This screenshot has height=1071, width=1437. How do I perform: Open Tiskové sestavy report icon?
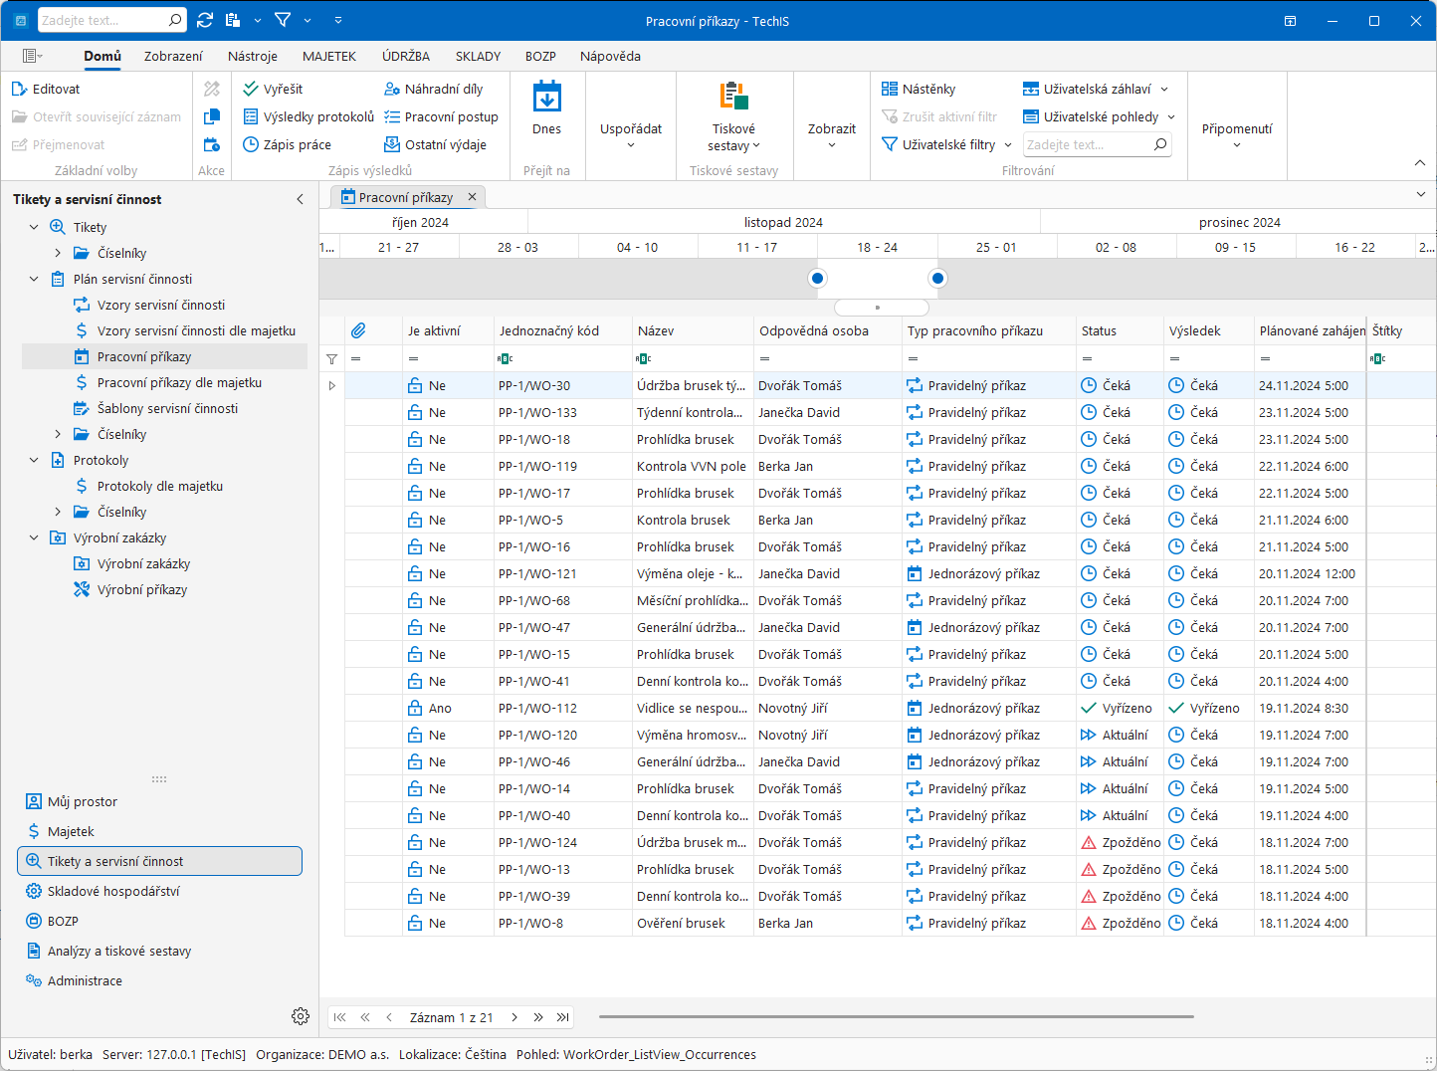[733, 97]
